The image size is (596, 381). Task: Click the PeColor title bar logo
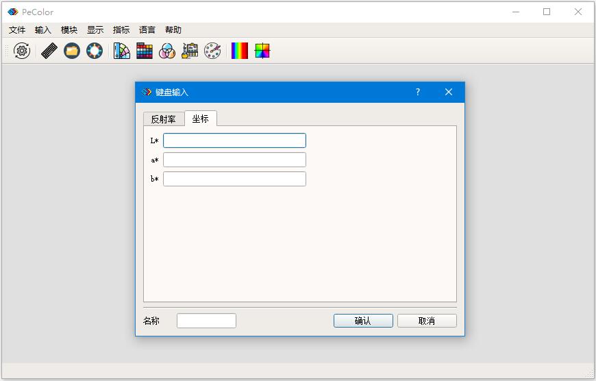(12, 12)
